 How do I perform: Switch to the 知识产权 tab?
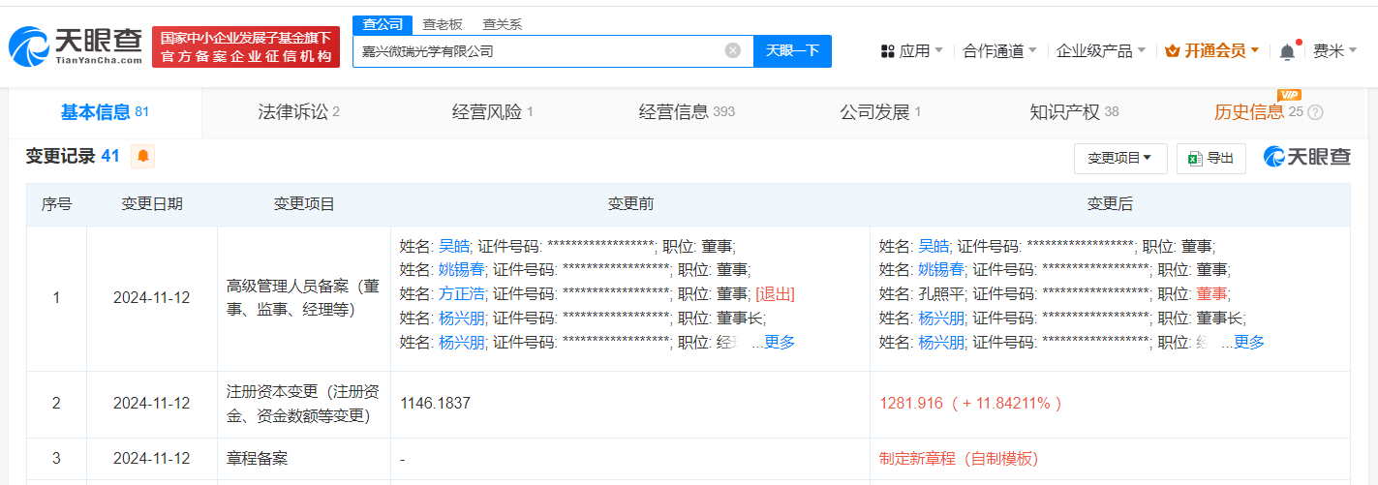[x=1073, y=112]
